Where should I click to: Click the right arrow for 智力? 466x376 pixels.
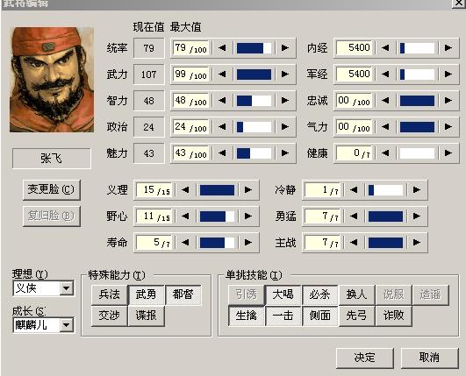pos(284,100)
